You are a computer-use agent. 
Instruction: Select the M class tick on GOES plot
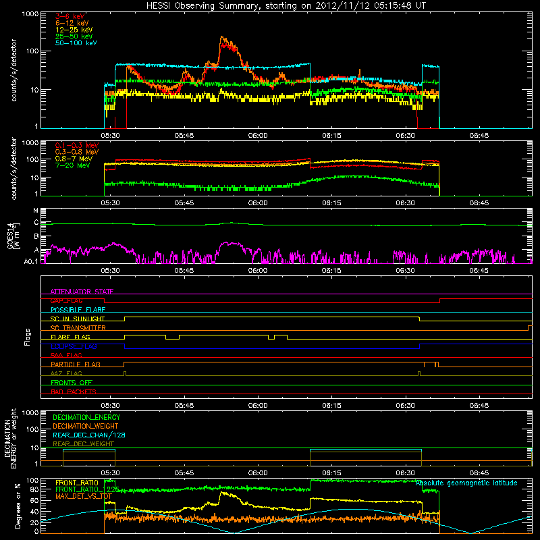[36, 211]
